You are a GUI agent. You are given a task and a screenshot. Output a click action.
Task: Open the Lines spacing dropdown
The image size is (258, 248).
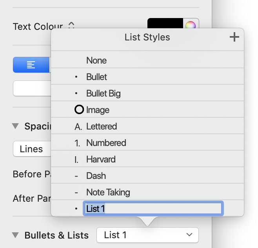[x=31, y=149]
